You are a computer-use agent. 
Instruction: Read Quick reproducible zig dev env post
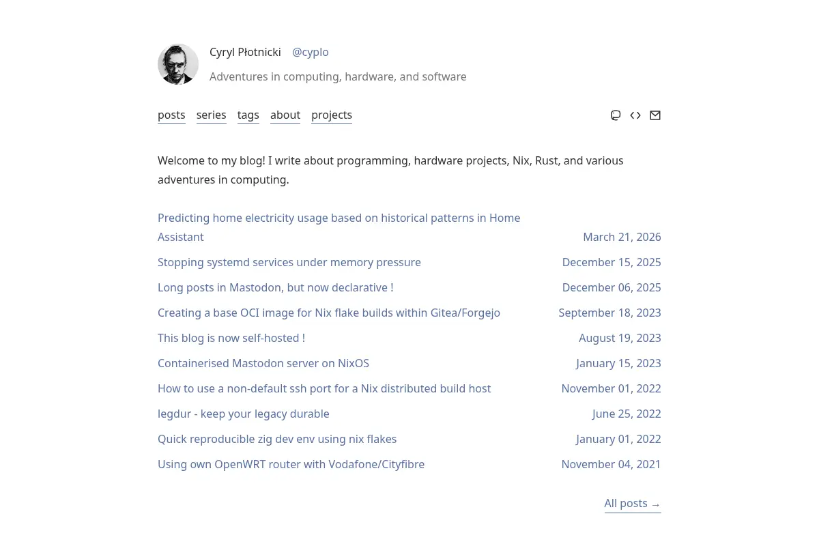click(x=277, y=439)
